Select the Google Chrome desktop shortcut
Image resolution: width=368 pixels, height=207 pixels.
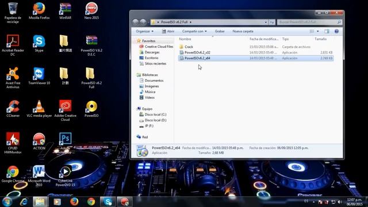[x=13, y=174]
